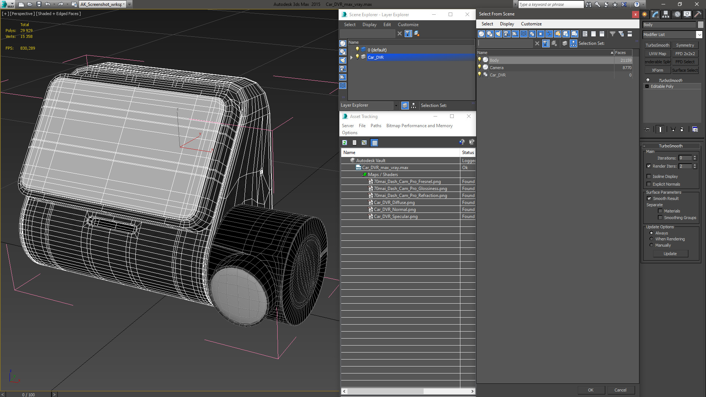706x397 pixels.
Task: Click Remove Modifier trash icon
Action: [682, 129]
